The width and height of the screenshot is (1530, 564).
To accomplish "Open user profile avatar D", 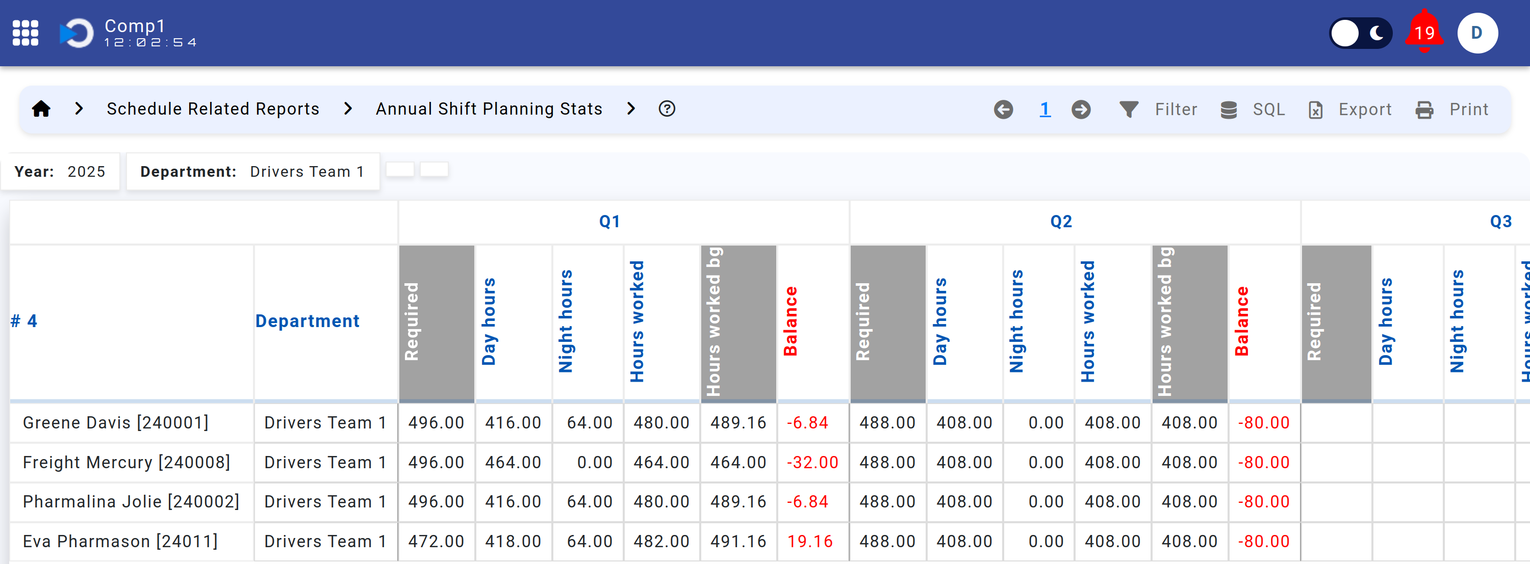I will [x=1477, y=33].
